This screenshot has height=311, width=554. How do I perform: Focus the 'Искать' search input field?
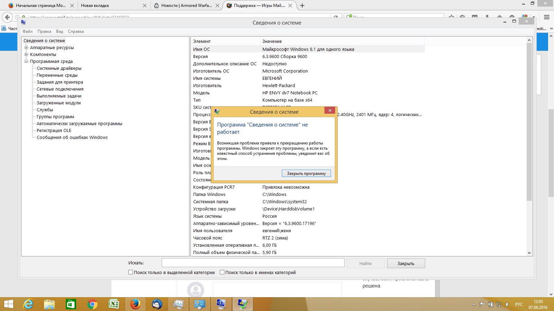pyautogui.click(x=253, y=263)
